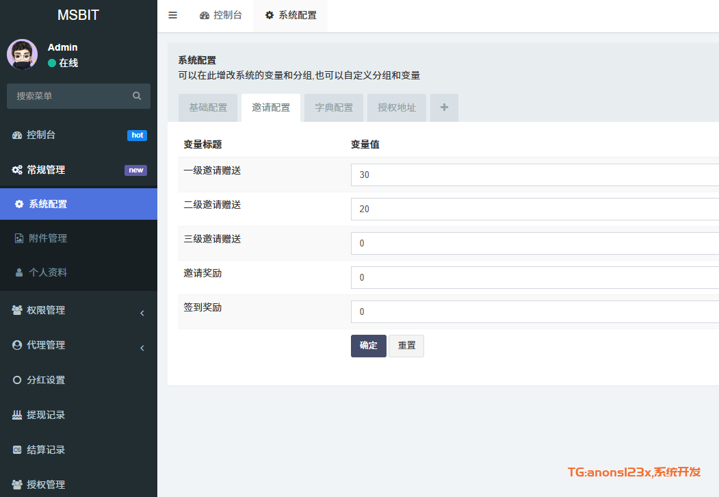The image size is (719, 497).
Task: Open 附件管理 in the sidebar
Action: coord(48,238)
